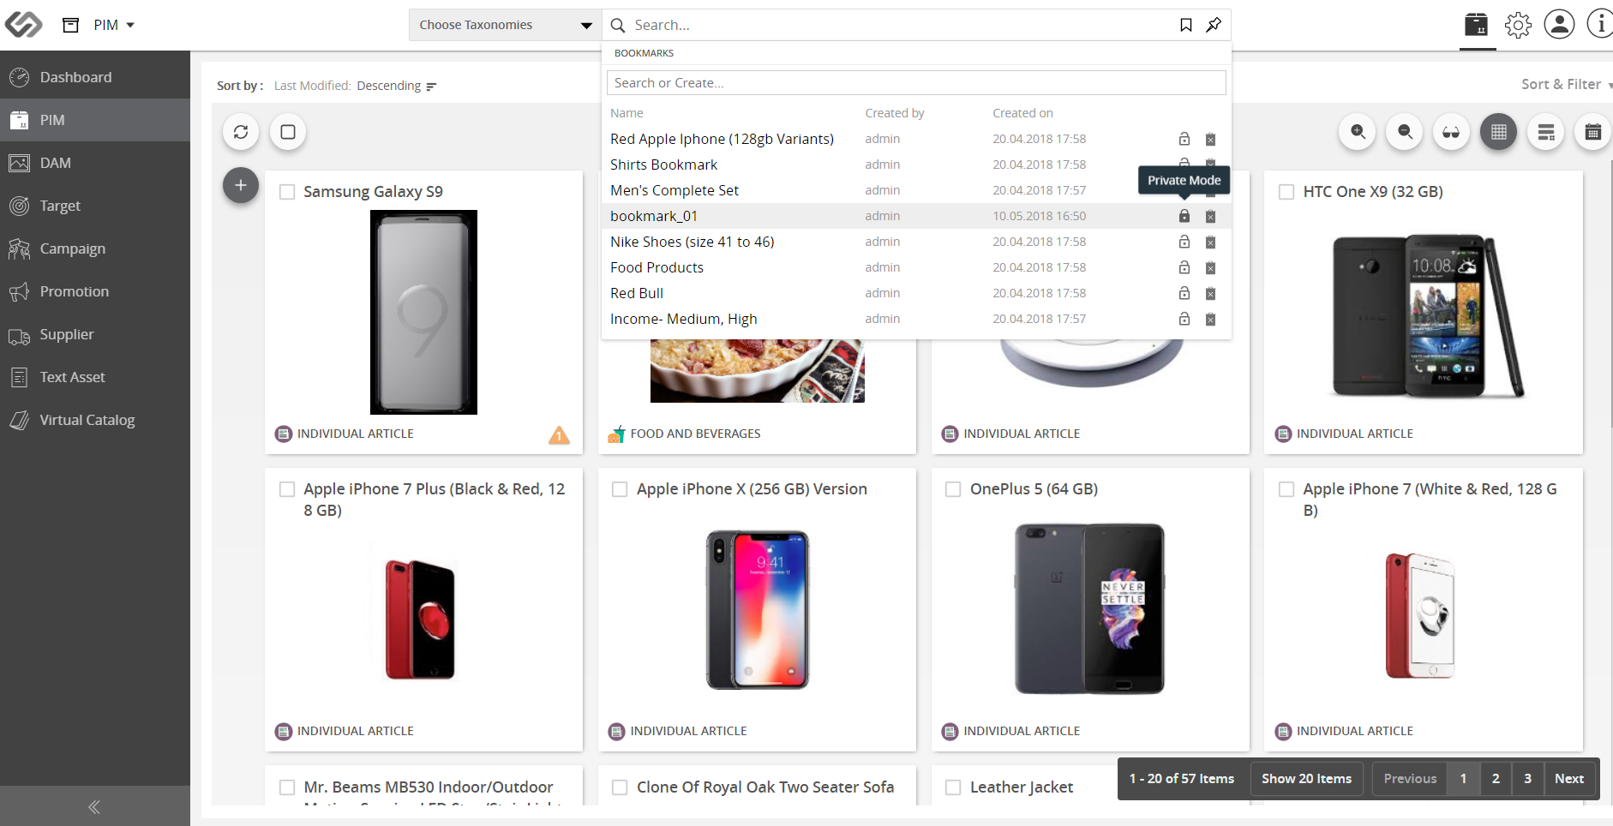Open Promotion sidebar entry

95,291
